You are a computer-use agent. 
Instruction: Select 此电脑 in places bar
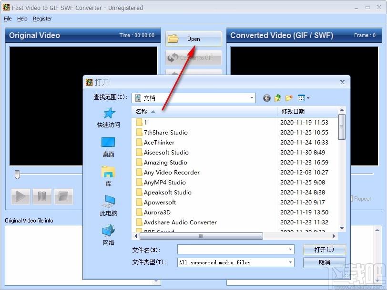coord(109,206)
